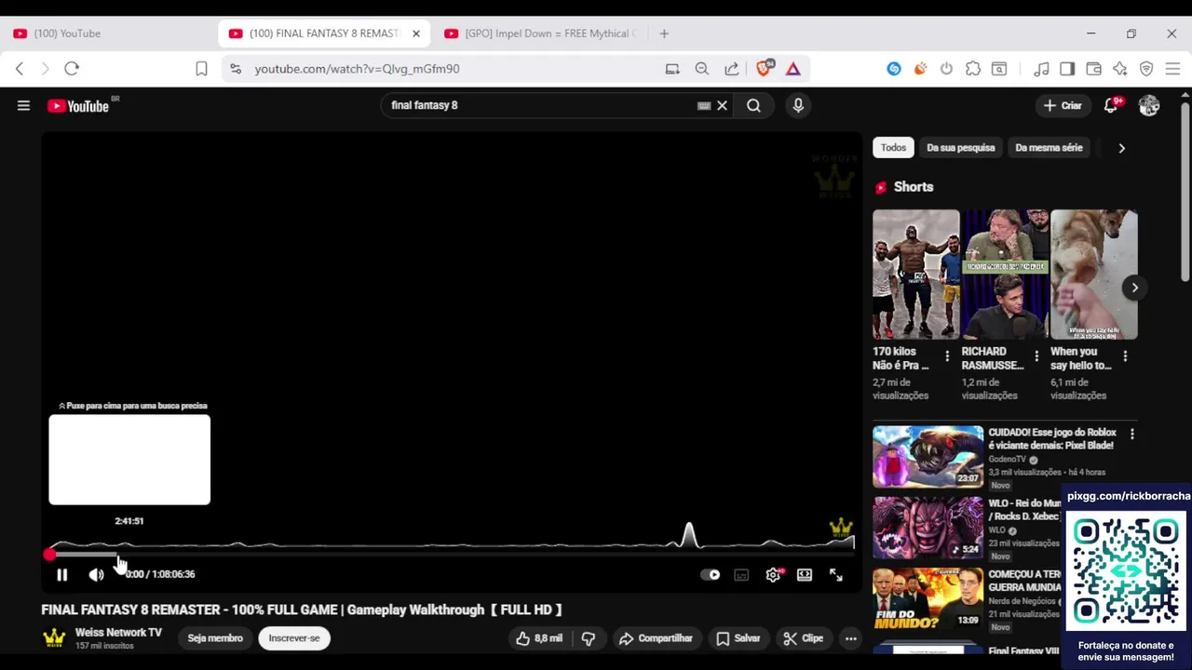Mute the video volume
The image size is (1192, 670).
click(96, 574)
